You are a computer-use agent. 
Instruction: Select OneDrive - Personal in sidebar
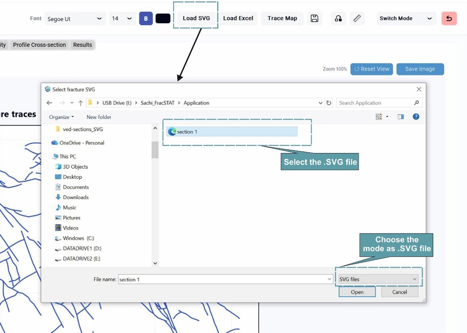pos(78,143)
